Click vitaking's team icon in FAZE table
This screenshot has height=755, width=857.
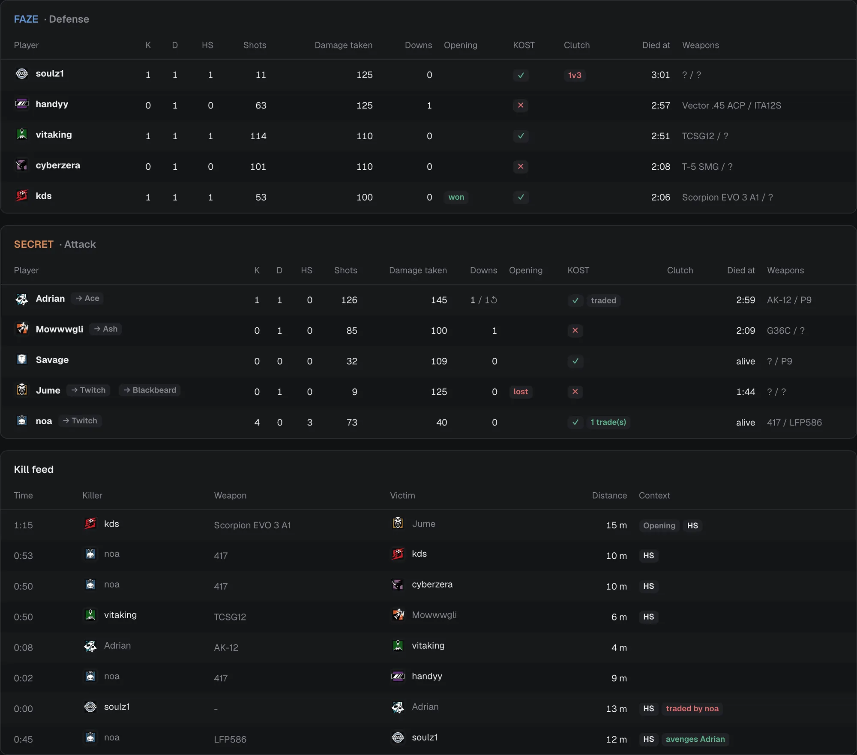[x=22, y=135]
